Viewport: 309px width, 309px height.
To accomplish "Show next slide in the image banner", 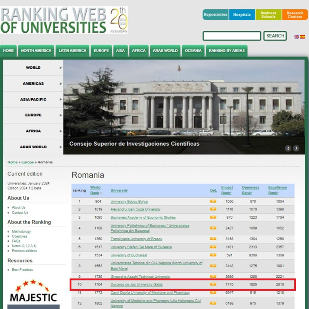I will point(296,148).
